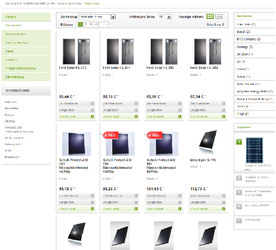
Task: Open the Sortierung dropdown
Action: point(97,17)
